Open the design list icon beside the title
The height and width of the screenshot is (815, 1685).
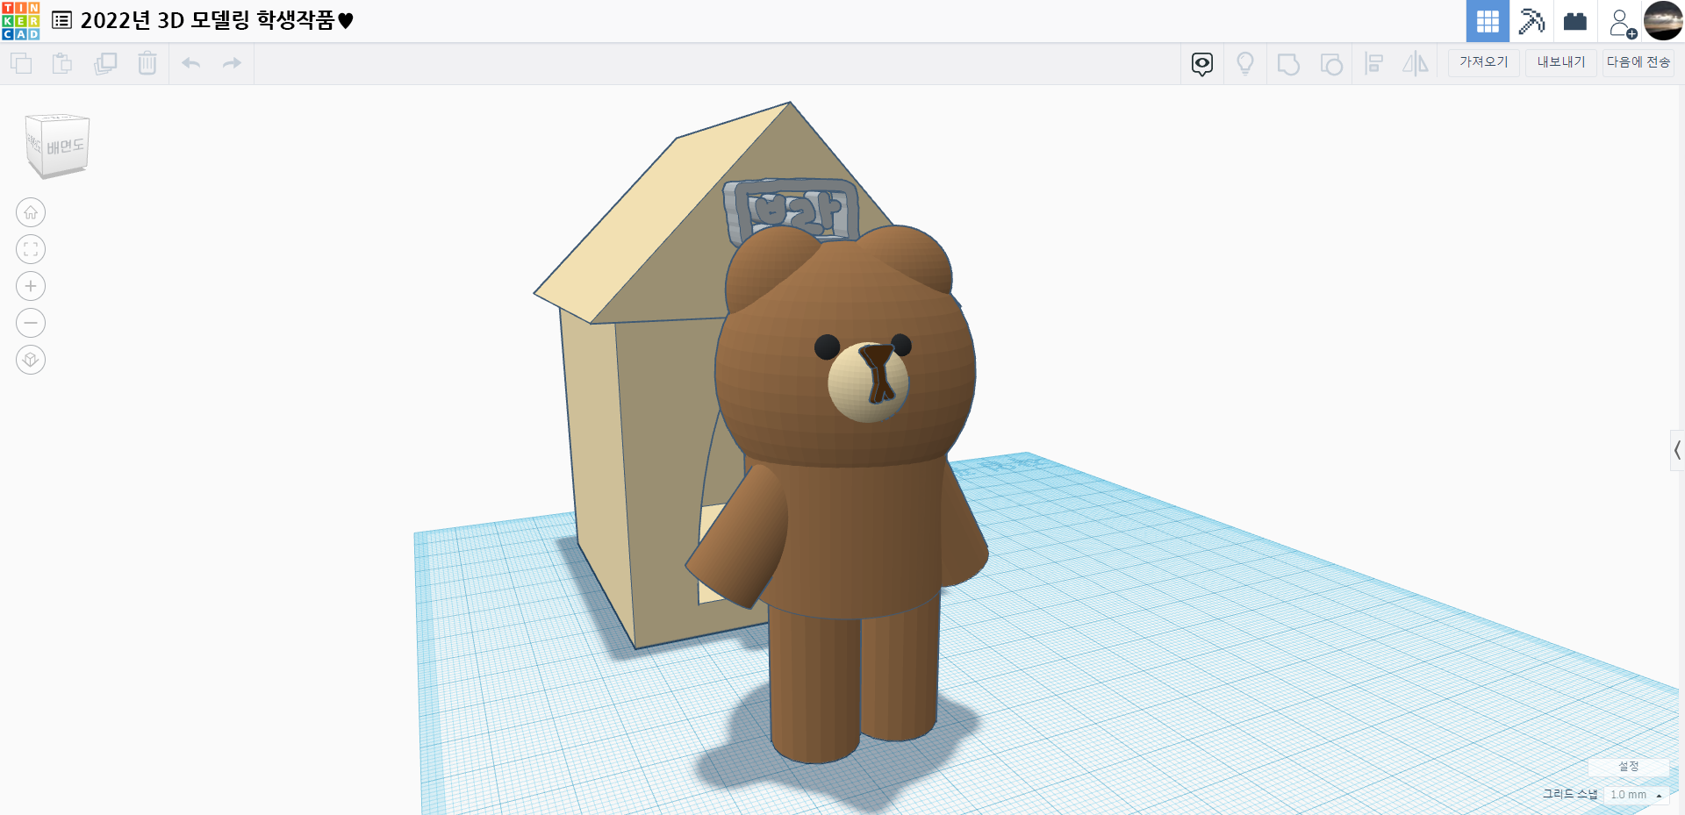click(61, 20)
